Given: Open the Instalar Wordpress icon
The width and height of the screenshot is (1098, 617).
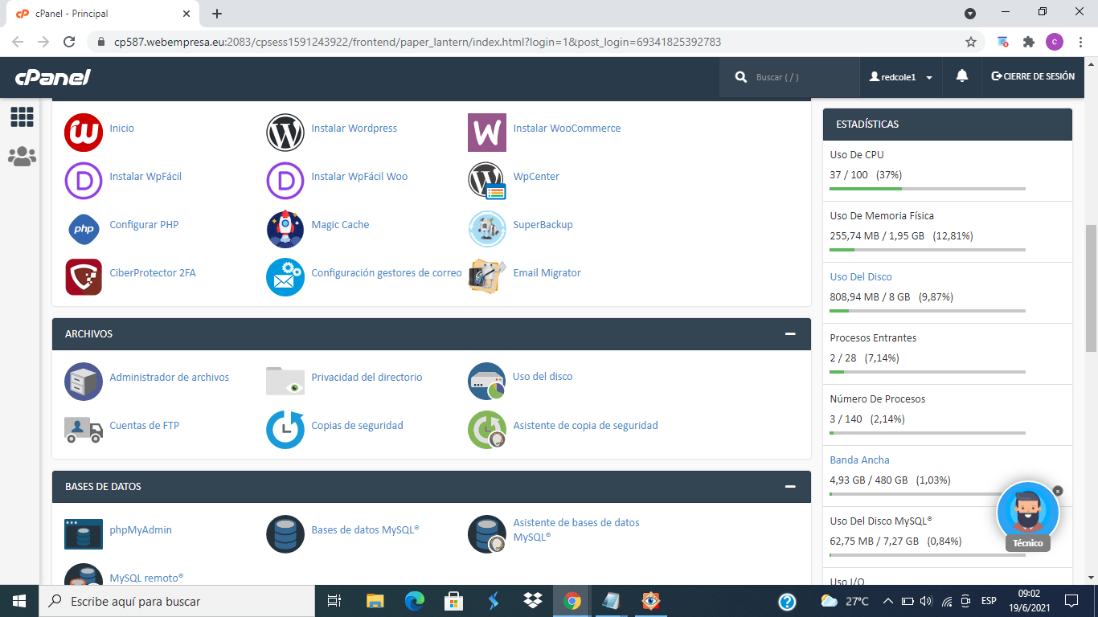Looking at the screenshot, I should [285, 133].
